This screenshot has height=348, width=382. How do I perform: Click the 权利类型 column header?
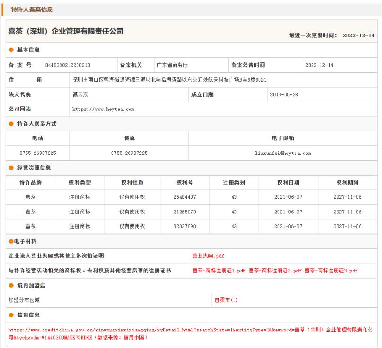tap(80, 183)
